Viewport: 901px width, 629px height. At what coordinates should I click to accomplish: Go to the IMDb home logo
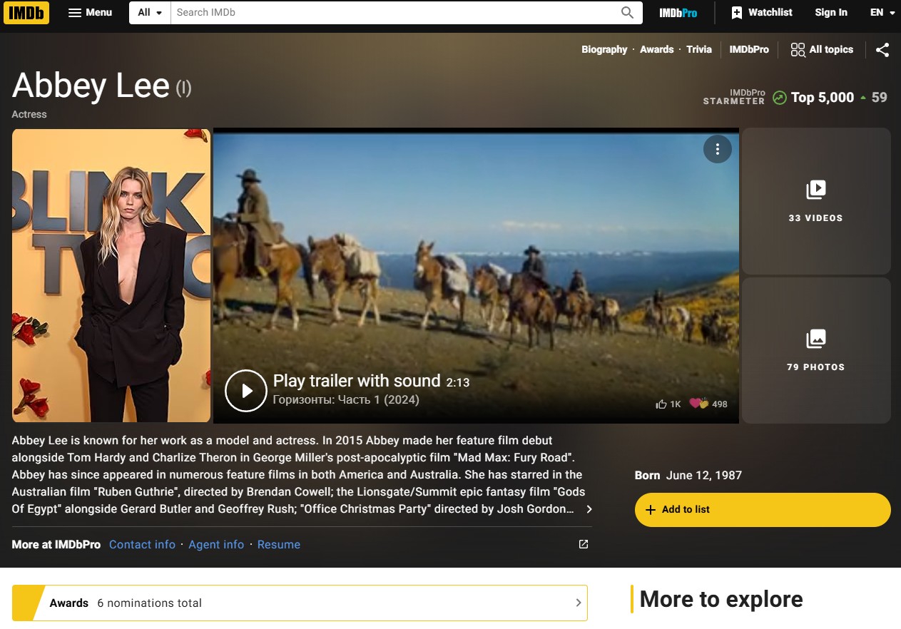point(26,12)
